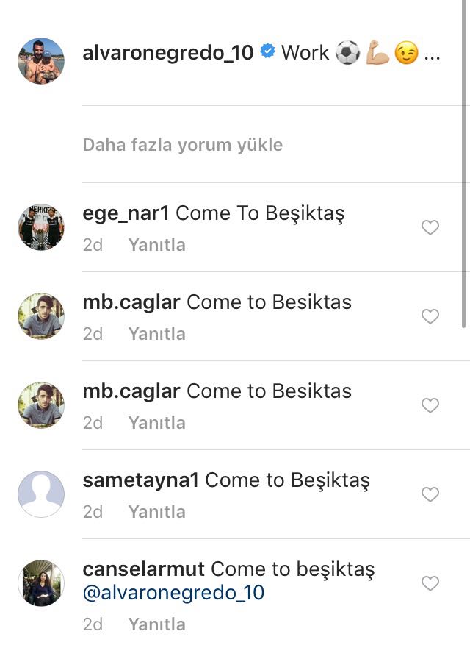Viewport: 470px width, 648px height.
Task: Reply to sametayna1 using Yanıtla
Action: pos(157,512)
